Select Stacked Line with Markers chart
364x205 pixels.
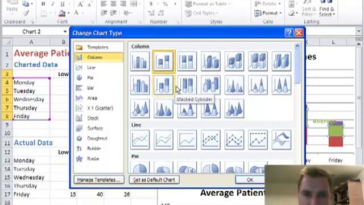[234, 140]
